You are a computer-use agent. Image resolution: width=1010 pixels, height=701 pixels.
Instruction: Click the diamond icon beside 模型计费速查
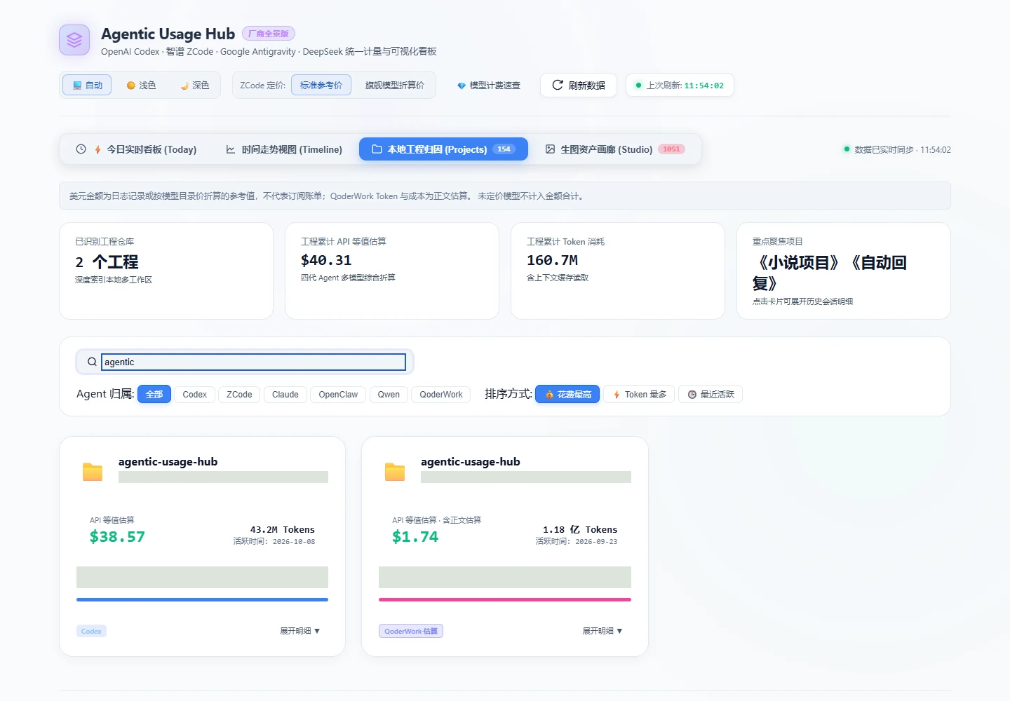coord(461,86)
